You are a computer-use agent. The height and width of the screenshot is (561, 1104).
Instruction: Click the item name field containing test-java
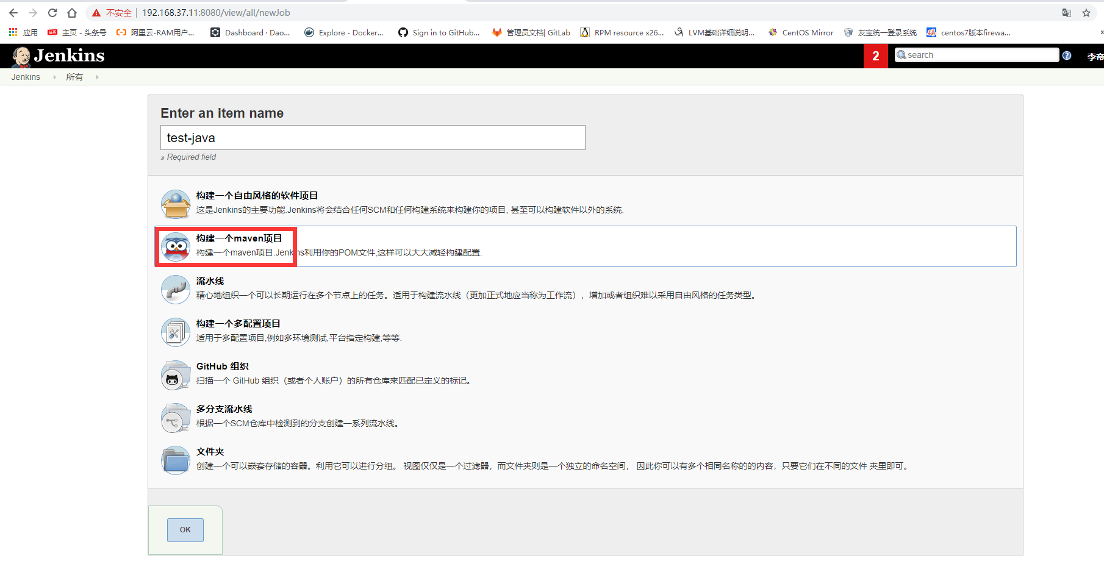tap(373, 137)
